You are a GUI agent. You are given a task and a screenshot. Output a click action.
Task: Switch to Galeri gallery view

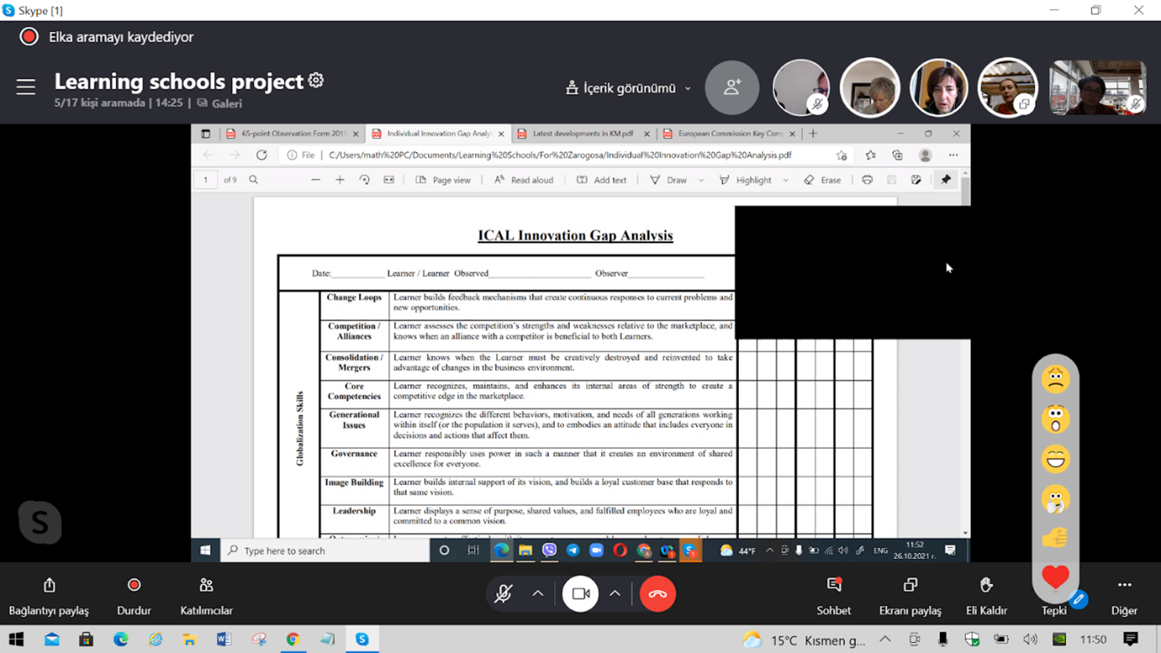(x=221, y=104)
